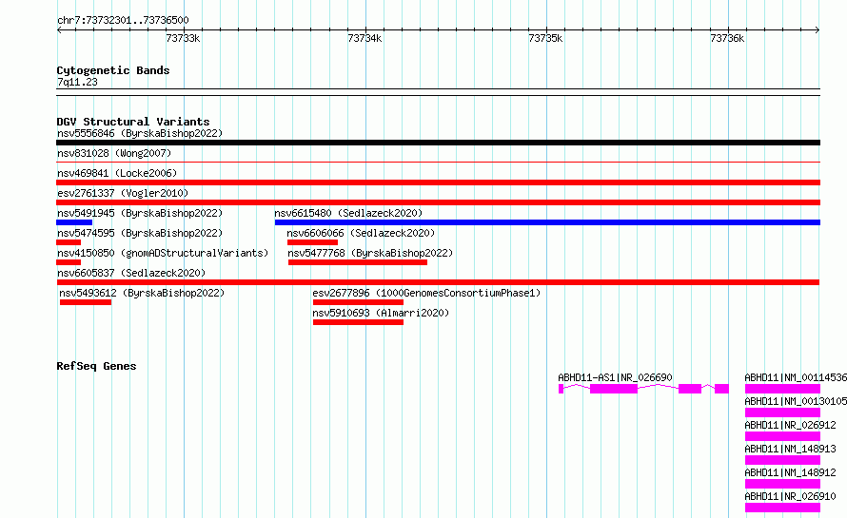Image resolution: width=847 pixels, height=518 pixels.
Task: Click the long blue bar under nsv6615480
Action: pos(547,222)
